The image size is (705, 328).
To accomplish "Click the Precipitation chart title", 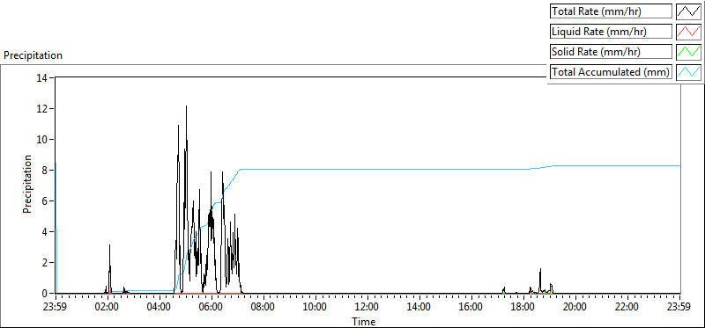I will click(33, 55).
